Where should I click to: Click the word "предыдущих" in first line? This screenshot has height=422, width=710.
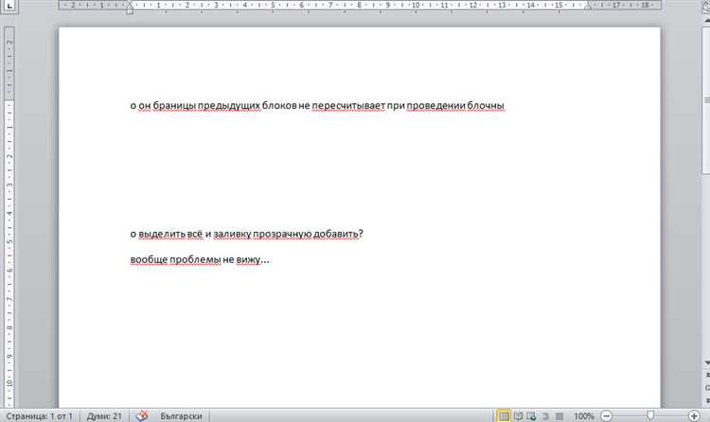[x=229, y=106]
